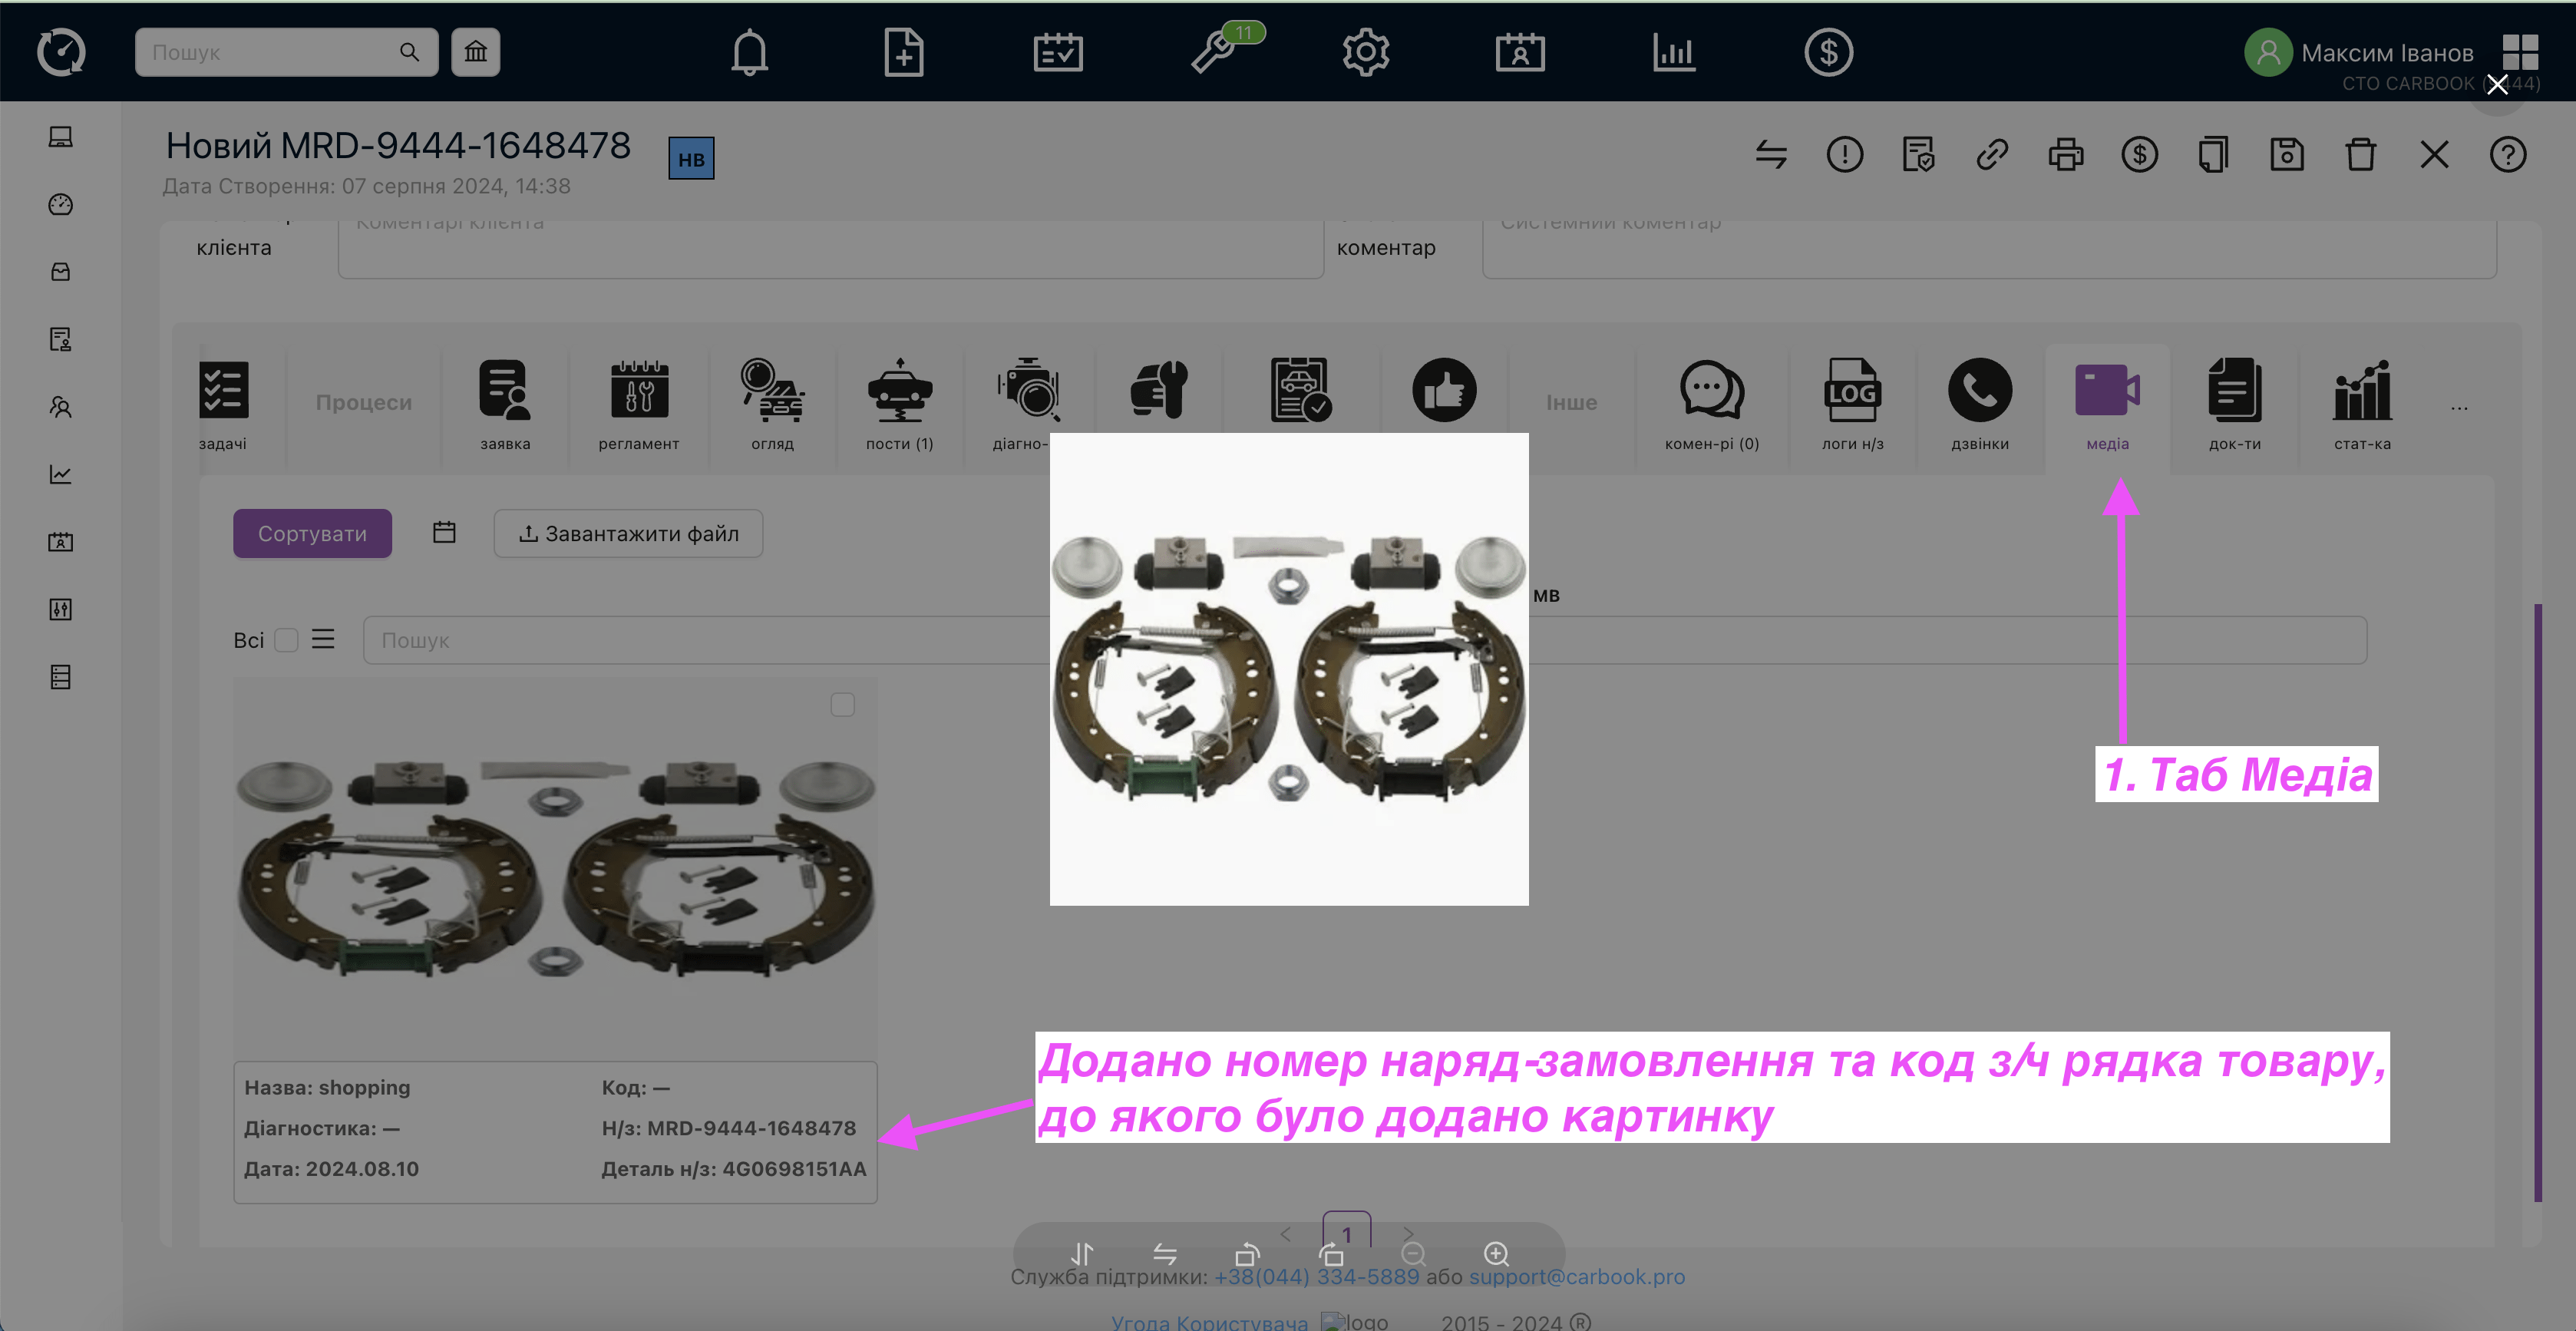Open the wrench icon with badge 11
This screenshot has height=1331, width=2576.
point(1214,52)
